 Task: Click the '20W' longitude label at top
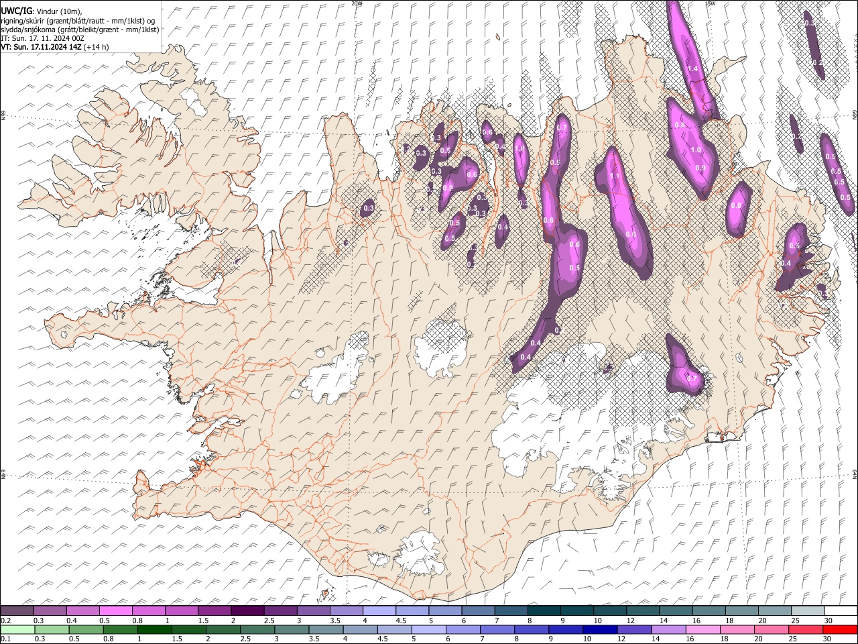[x=357, y=3]
